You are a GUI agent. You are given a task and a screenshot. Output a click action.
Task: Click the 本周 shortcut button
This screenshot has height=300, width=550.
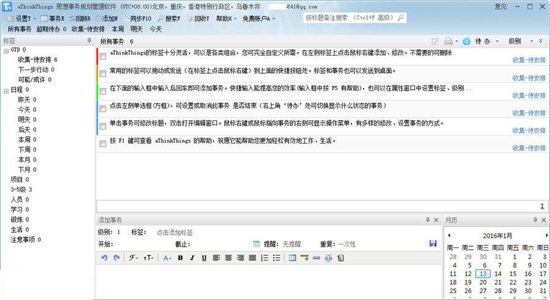[118, 29]
